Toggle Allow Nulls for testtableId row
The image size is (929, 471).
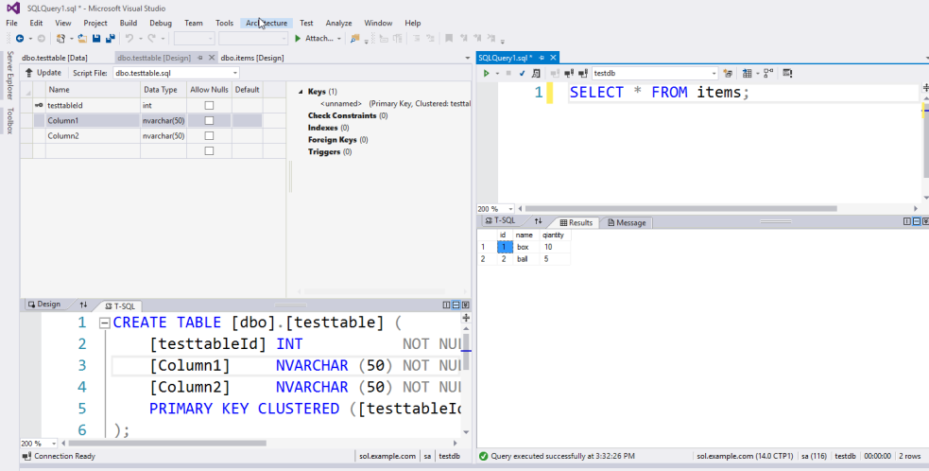pyautogui.click(x=209, y=105)
